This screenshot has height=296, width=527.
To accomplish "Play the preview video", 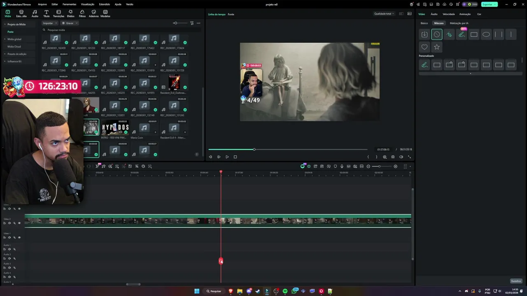I will [x=227, y=157].
